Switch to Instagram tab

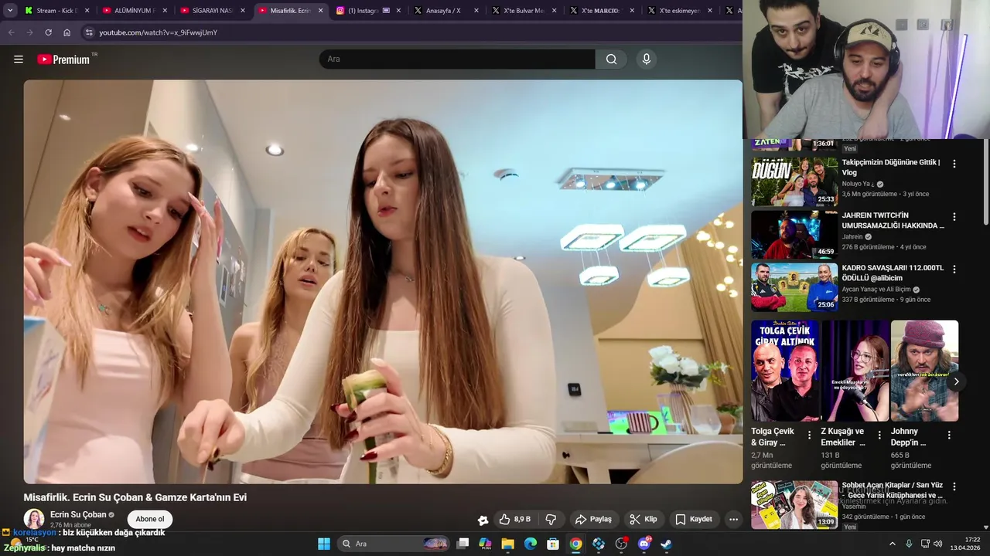(368, 11)
